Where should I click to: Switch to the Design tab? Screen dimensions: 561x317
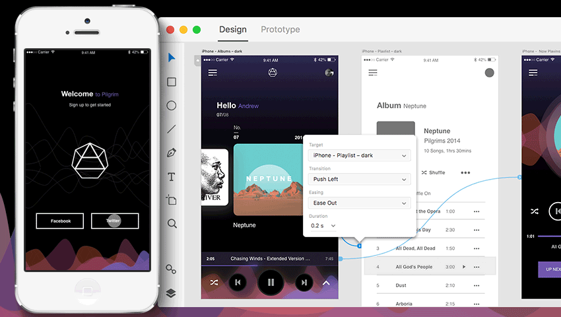232,30
